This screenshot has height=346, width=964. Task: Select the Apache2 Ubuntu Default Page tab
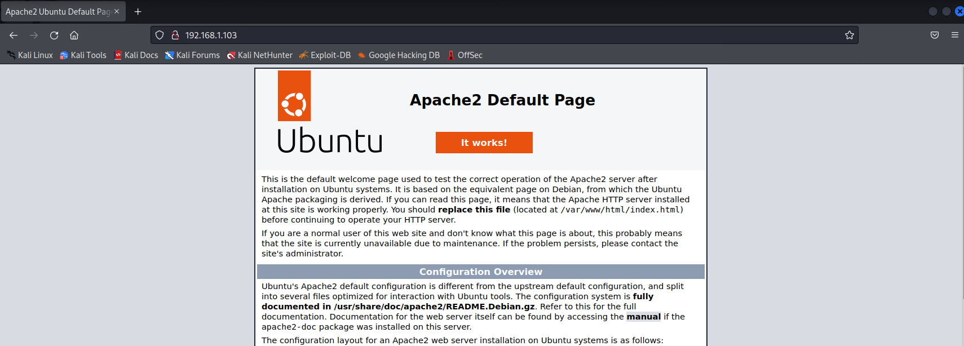(x=56, y=11)
